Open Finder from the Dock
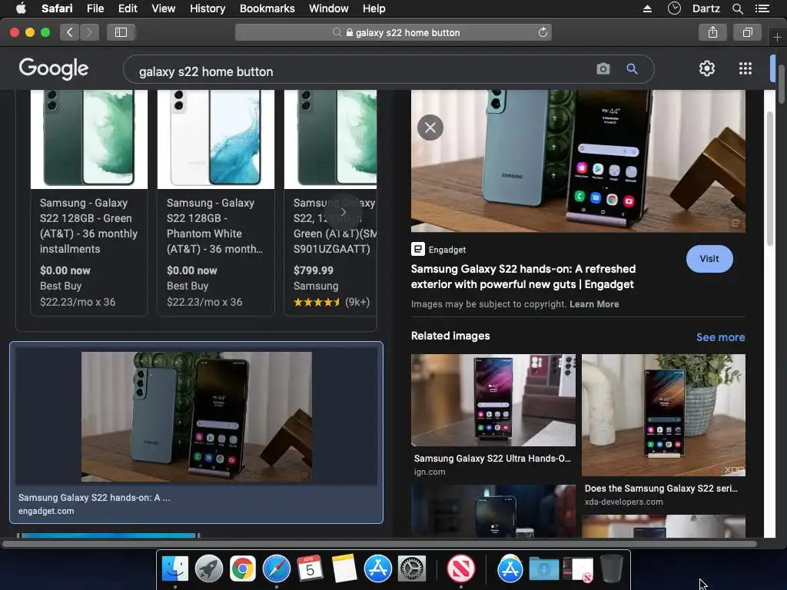Viewport: 787px width, 590px height. 174,568
